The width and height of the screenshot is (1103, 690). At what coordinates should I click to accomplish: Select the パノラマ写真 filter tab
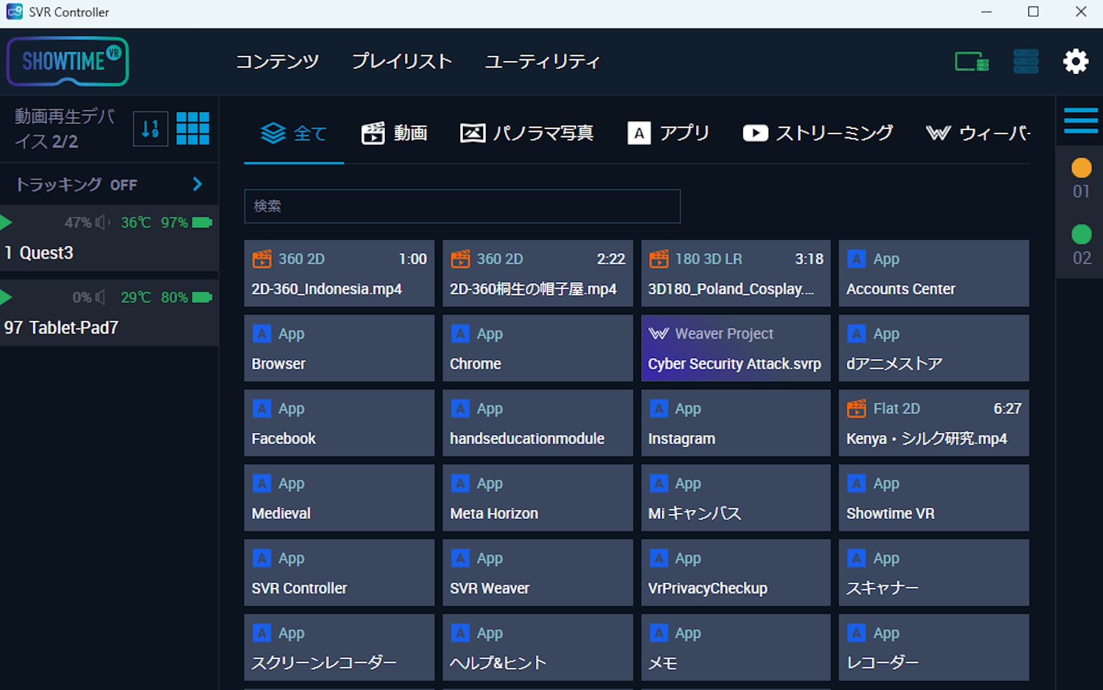(527, 133)
